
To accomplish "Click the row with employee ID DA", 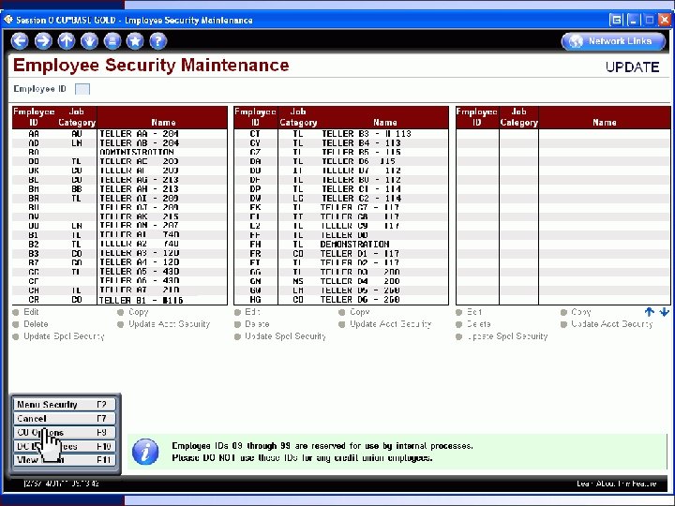I will (x=341, y=161).
